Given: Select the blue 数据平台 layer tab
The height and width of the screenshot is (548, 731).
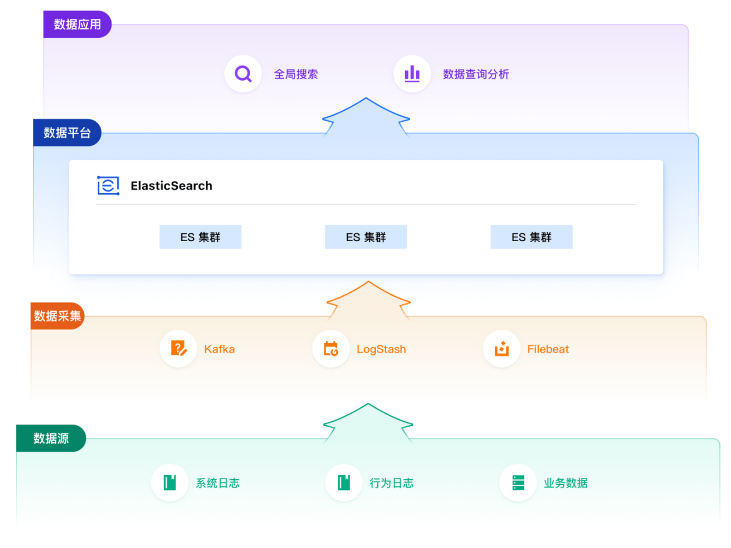Looking at the screenshot, I should point(67,133).
